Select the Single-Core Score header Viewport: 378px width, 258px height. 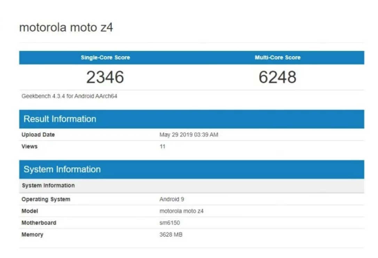(x=105, y=58)
